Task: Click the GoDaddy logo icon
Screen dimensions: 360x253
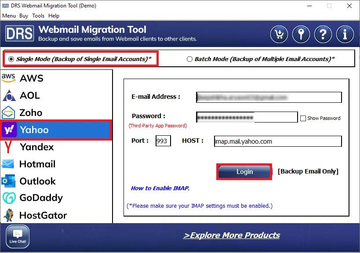Action: 9,198
